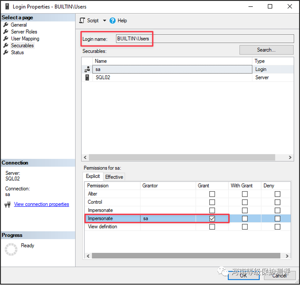Open General page wrench icon
Image resolution: width=300 pixels, height=285 pixels.
pos(6,25)
